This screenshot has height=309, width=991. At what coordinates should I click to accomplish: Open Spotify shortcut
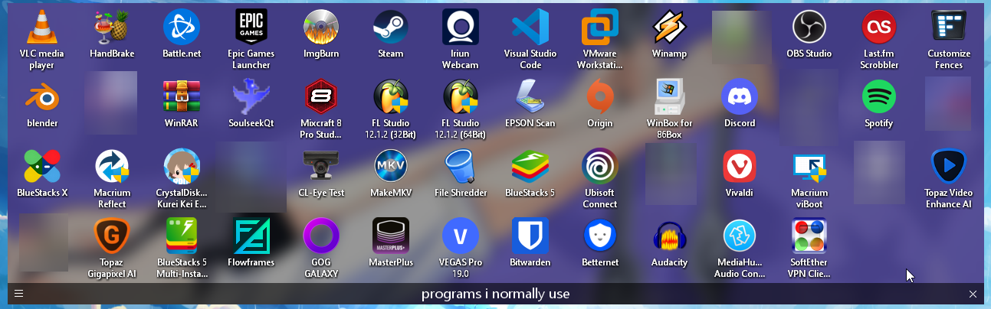[879, 98]
